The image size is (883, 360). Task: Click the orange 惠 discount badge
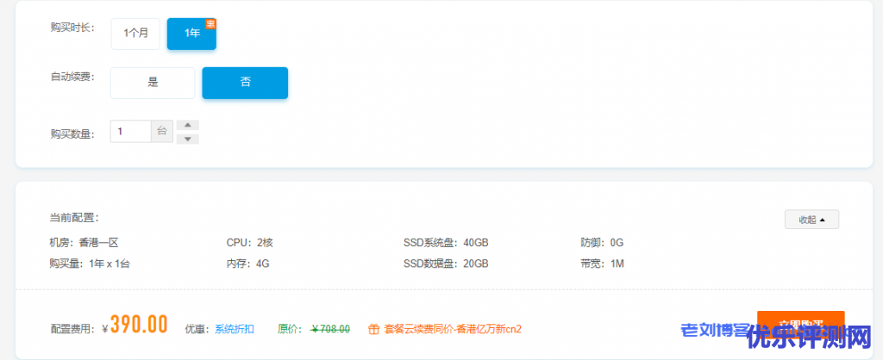(210, 22)
